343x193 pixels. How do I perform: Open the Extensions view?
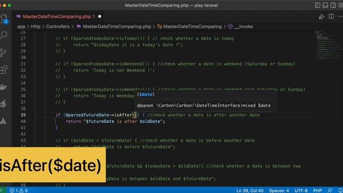[x=4, y=70]
